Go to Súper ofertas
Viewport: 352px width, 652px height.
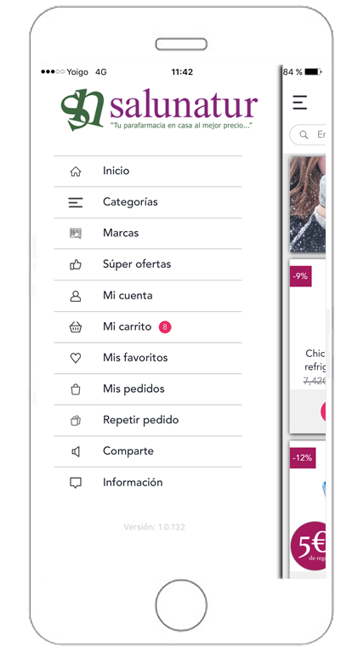click(148, 264)
